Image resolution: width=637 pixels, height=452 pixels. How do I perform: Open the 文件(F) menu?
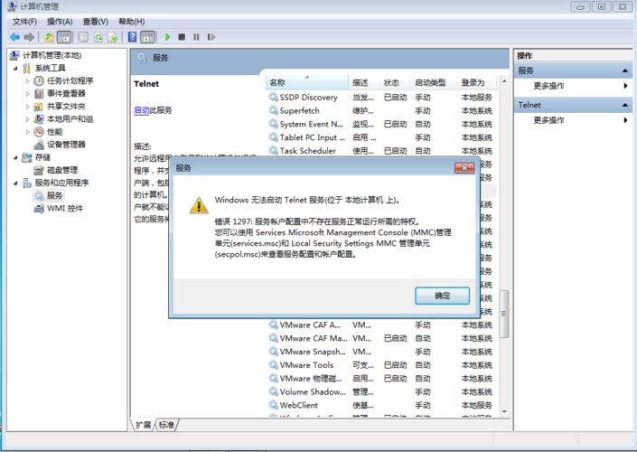coord(24,22)
